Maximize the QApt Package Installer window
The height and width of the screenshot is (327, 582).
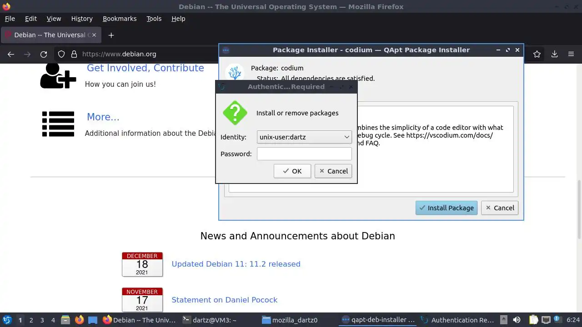pos(508,50)
